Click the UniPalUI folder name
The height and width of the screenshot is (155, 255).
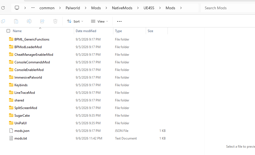[x=20, y=123]
